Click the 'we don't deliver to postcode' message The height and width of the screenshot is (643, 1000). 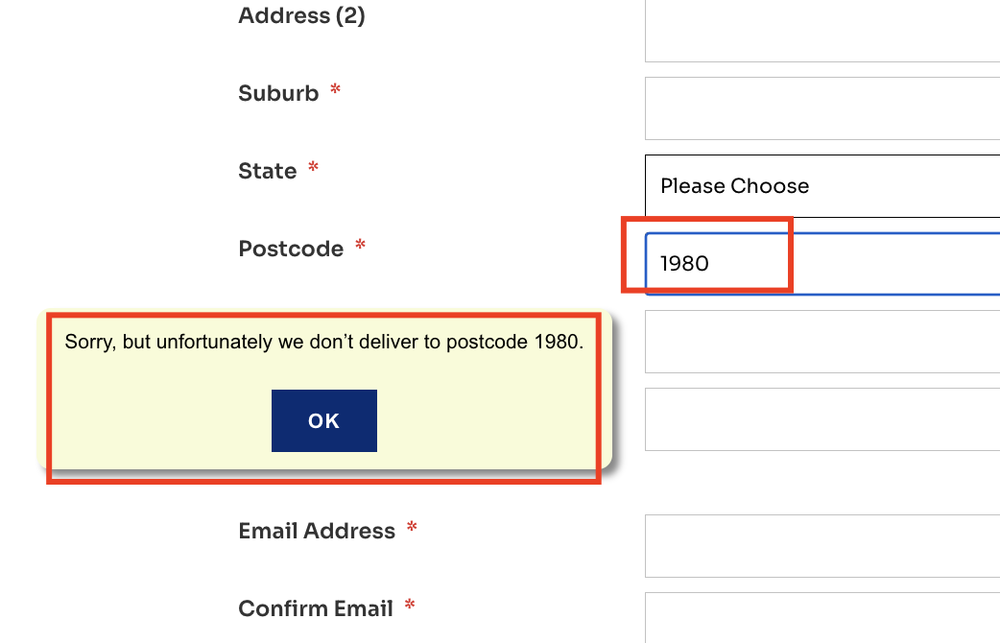tap(324, 342)
